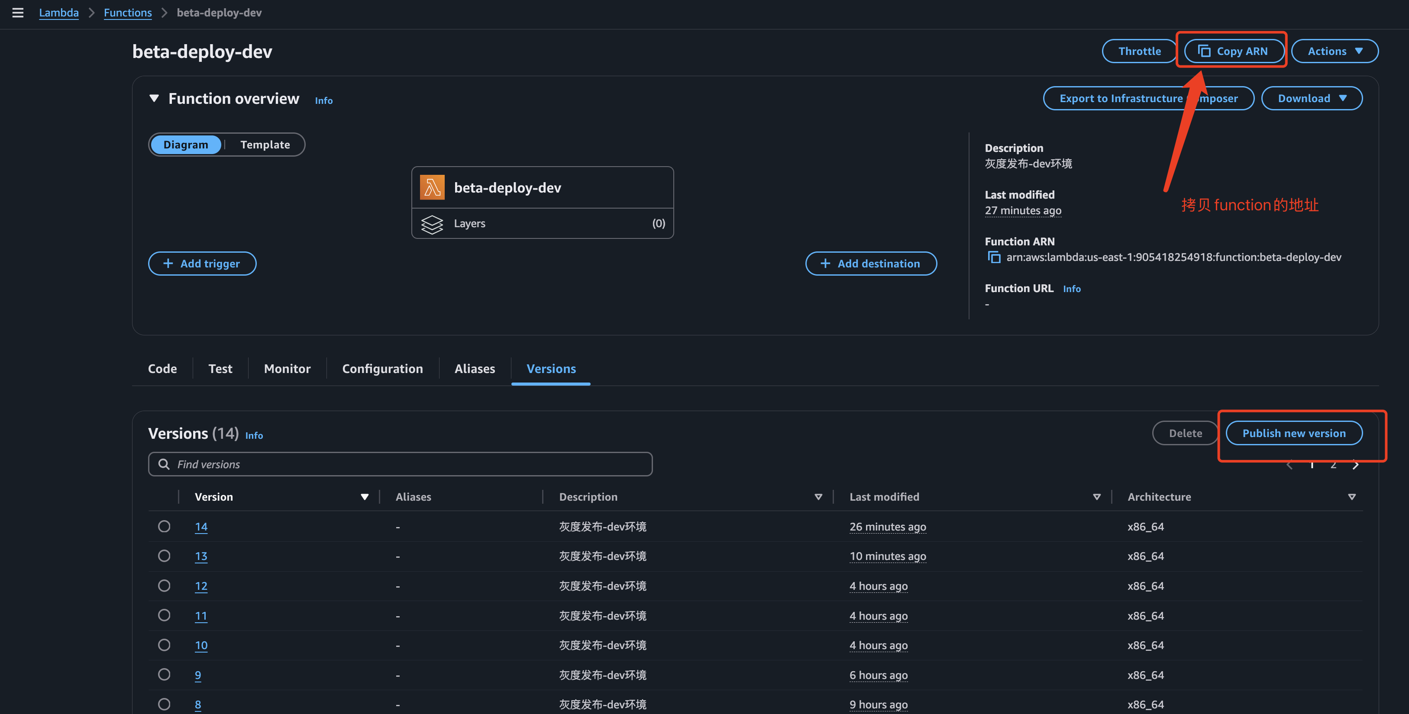Click the next page arrow in Versions
Screen dimensions: 1409x714
(x=1355, y=465)
